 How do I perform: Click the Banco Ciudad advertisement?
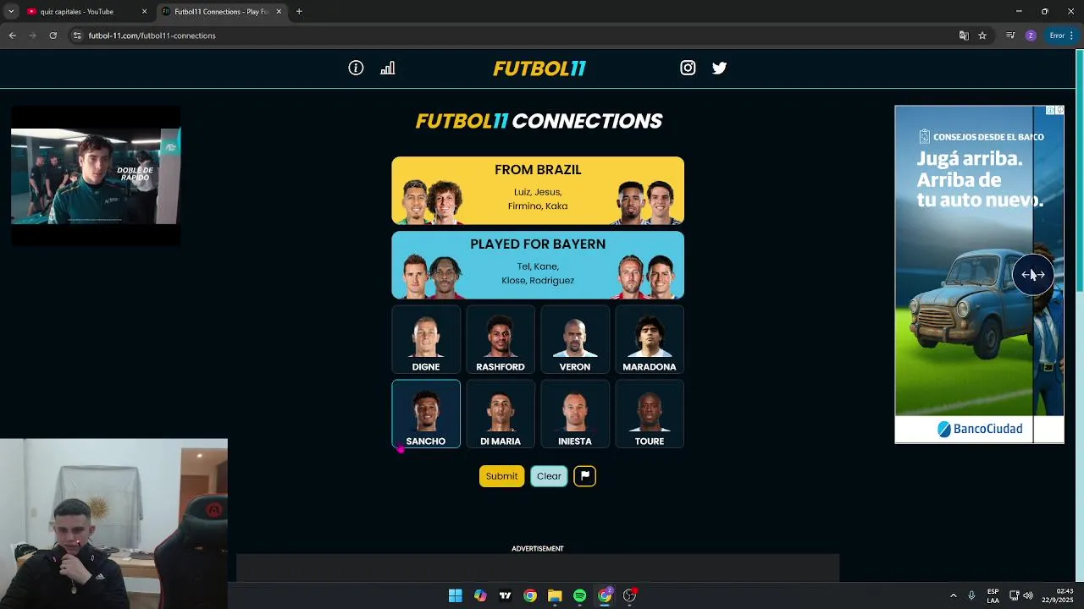pyautogui.click(x=979, y=274)
